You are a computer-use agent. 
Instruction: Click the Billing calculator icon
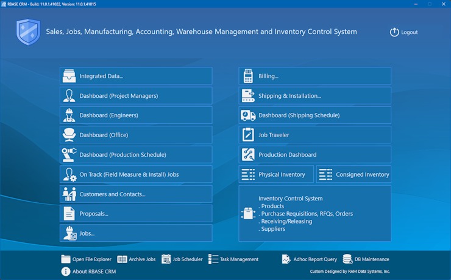point(248,76)
